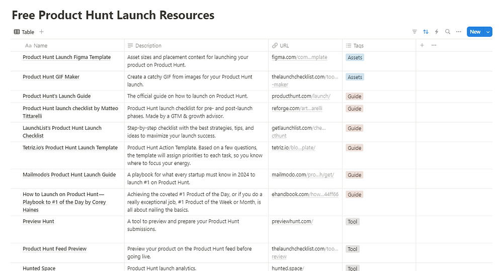Open column options ellipsis in header
Screen dimensions: 503x271
pyautogui.click(x=434, y=45)
